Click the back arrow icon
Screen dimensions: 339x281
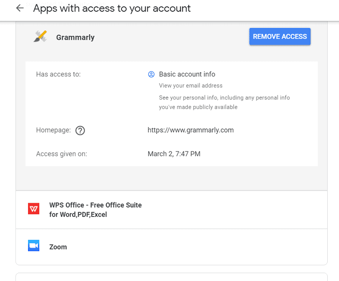[x=20, y=8]
